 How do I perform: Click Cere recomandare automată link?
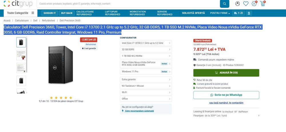[x=139, y=111]
